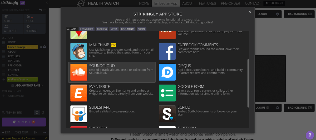
Task: Delete the Embed an App section
Action: [41, 47]
